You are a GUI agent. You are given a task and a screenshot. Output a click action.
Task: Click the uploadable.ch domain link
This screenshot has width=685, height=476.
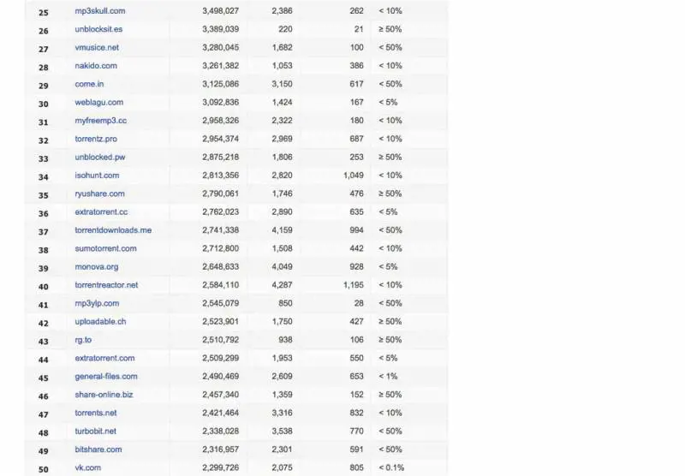pos(100,322)
